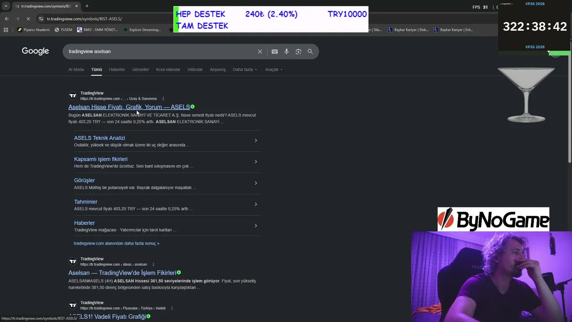This screenshot has height=322, width=572.
Task: Click the TradingView favicon of ideas › aselsan result
Action: pyautogui.click(x=72, y=262)
